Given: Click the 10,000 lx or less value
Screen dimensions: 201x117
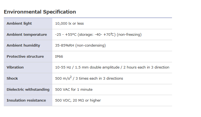Looking at the screenshot, I should pyautogui.click(x=69, y=24).
